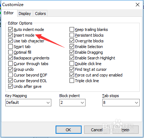Expand the Block indent combo box
Screen dimensions: 144x138
point(72,102)
